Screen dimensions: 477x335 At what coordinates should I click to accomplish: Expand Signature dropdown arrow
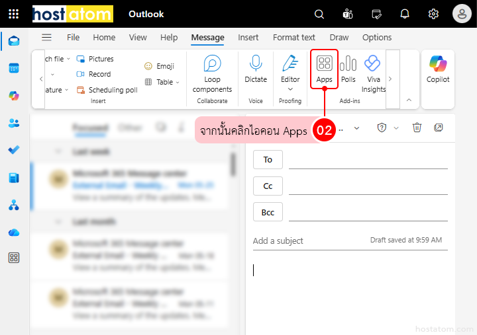pos(67,90)
